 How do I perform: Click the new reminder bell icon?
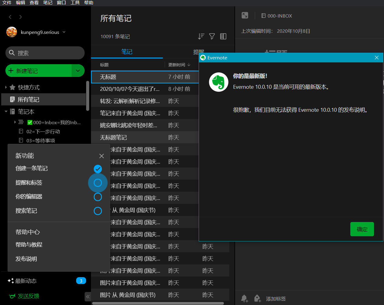coord(244,298)
